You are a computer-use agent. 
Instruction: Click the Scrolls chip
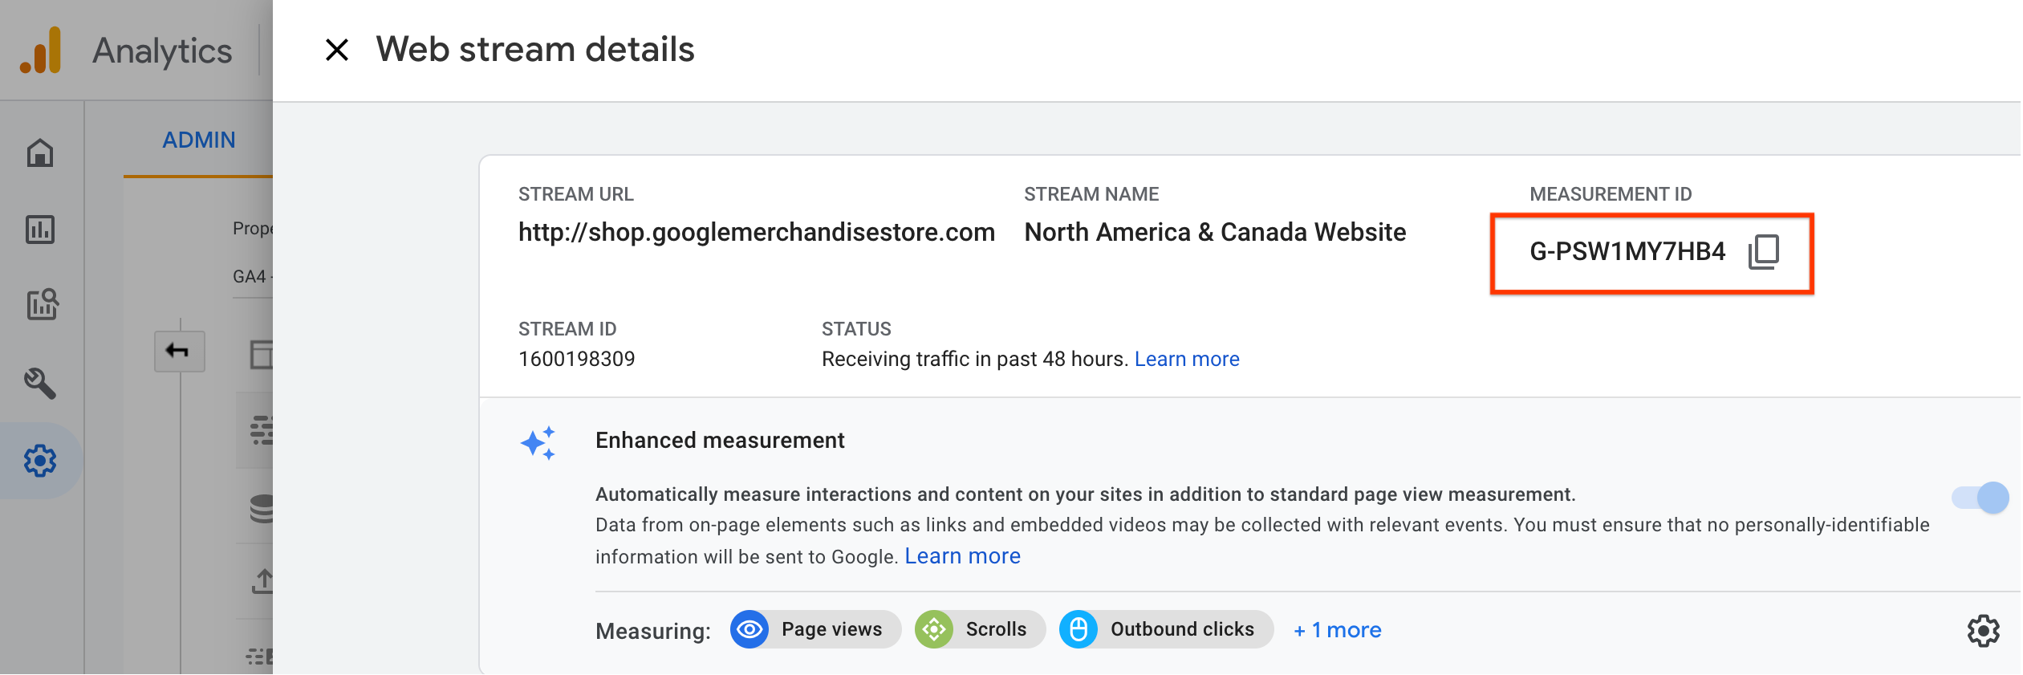tap(980, 629)
